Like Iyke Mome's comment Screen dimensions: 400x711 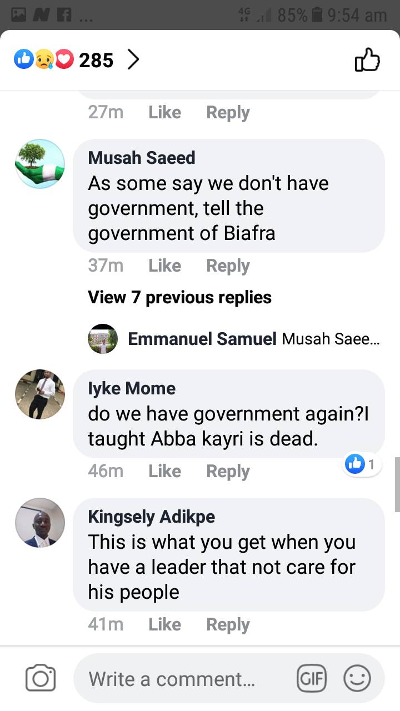(164, 471)
